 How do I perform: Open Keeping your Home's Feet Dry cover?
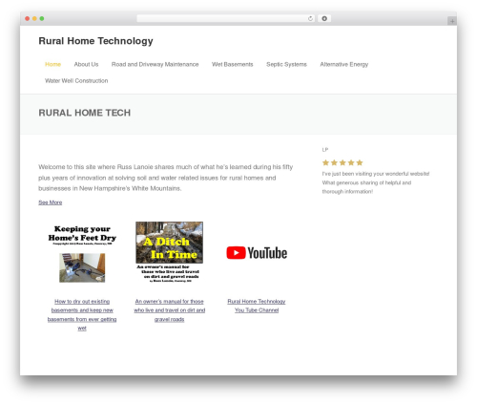point(82,254)
